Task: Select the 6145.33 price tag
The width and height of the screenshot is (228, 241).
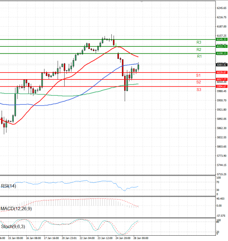Action: click(x=222, y=40)
